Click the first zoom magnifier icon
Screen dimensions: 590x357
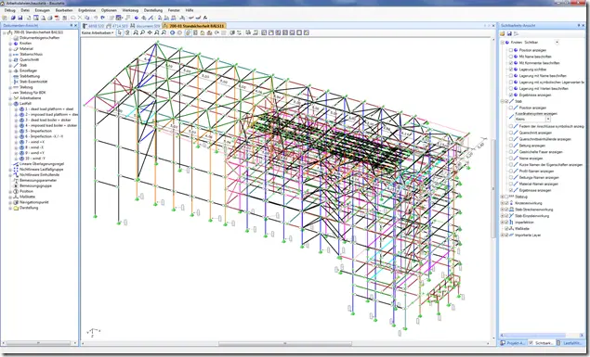point(136,32)
